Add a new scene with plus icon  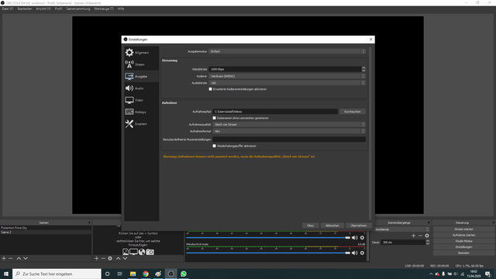click(x=4, y=258)
